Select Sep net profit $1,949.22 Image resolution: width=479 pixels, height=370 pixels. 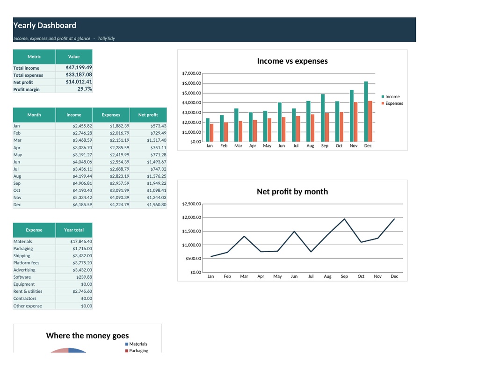pos(148,183)
